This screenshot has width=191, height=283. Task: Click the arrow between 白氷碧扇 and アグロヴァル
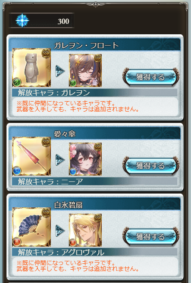click(x=60, y=231)
